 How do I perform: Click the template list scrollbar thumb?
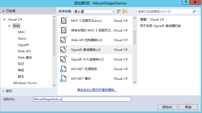pos(134,38)
